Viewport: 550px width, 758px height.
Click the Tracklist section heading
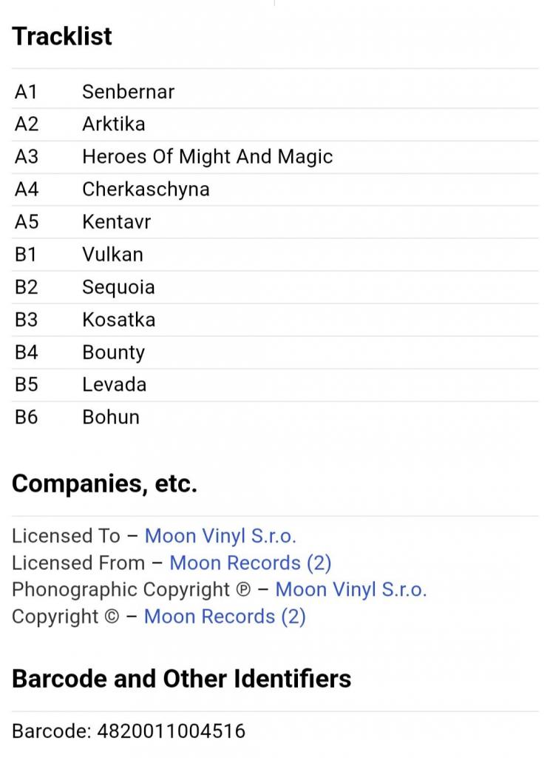tap(62, 36)
